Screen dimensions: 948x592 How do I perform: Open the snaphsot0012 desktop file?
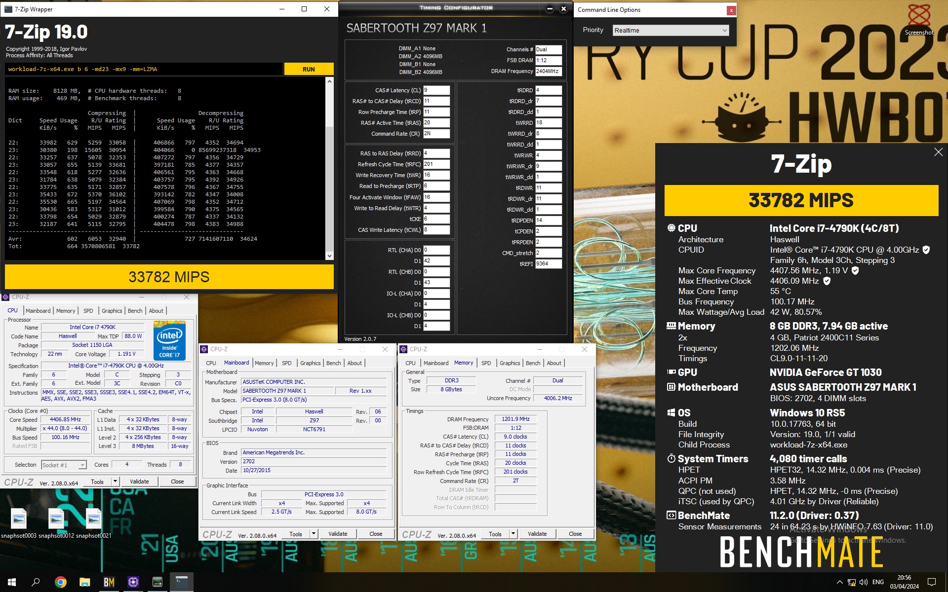pos(56,524)
